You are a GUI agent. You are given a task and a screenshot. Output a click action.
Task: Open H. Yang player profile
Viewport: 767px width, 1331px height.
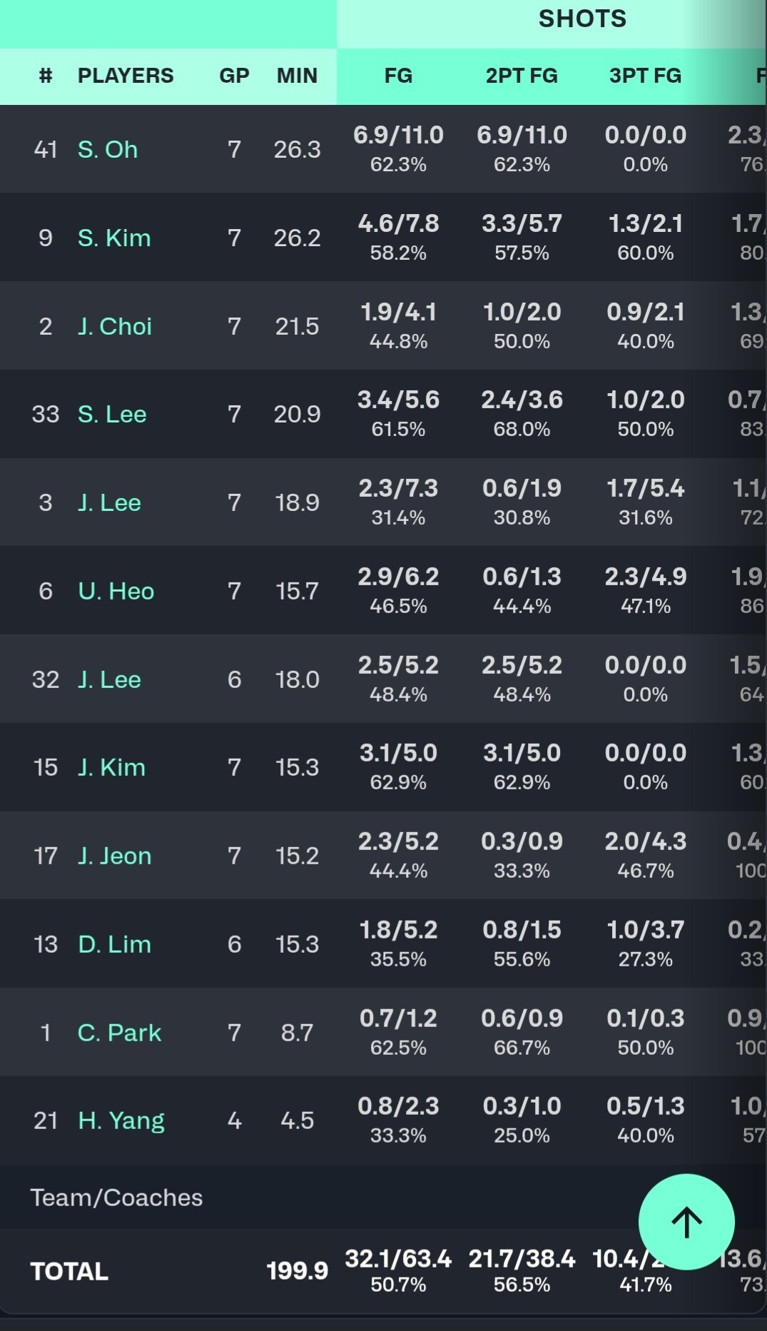pyautogui.click(x=121, y=1121)
